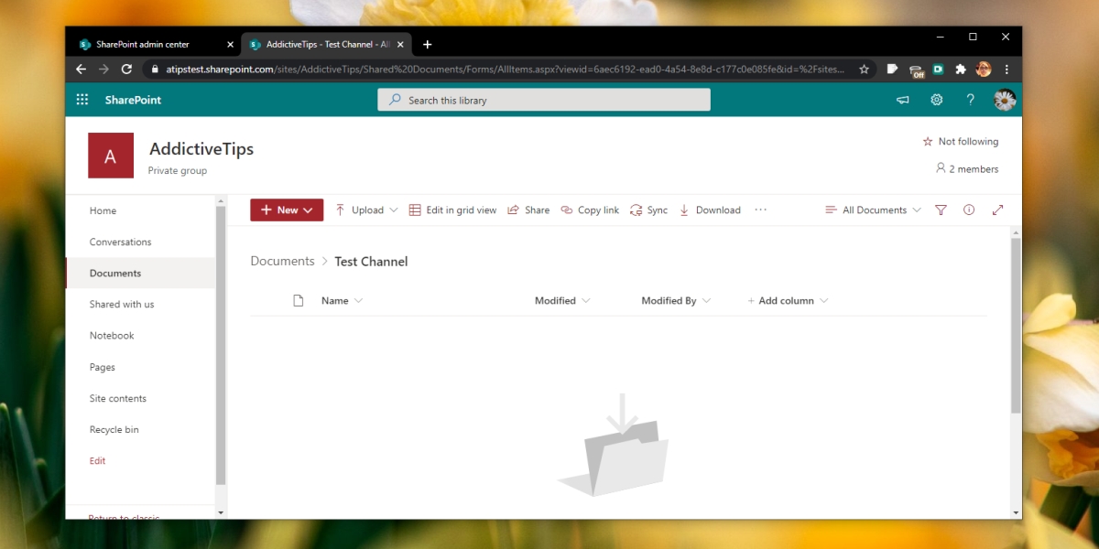Screen dimensions: 1099x549
Task: Share the Test Channel folder
Action: [528, 210]
